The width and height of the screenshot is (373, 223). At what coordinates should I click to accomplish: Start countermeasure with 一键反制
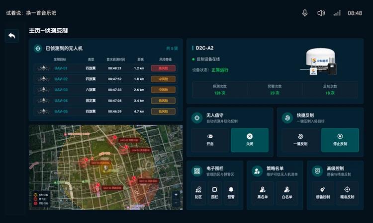click(x=300, y=140)
